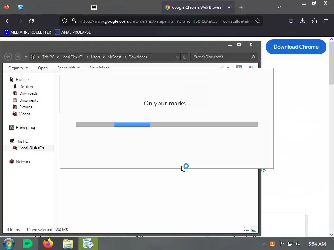Open the volume speaker tray icon
This screenshot has height=250, width=334.
point(298,244)
